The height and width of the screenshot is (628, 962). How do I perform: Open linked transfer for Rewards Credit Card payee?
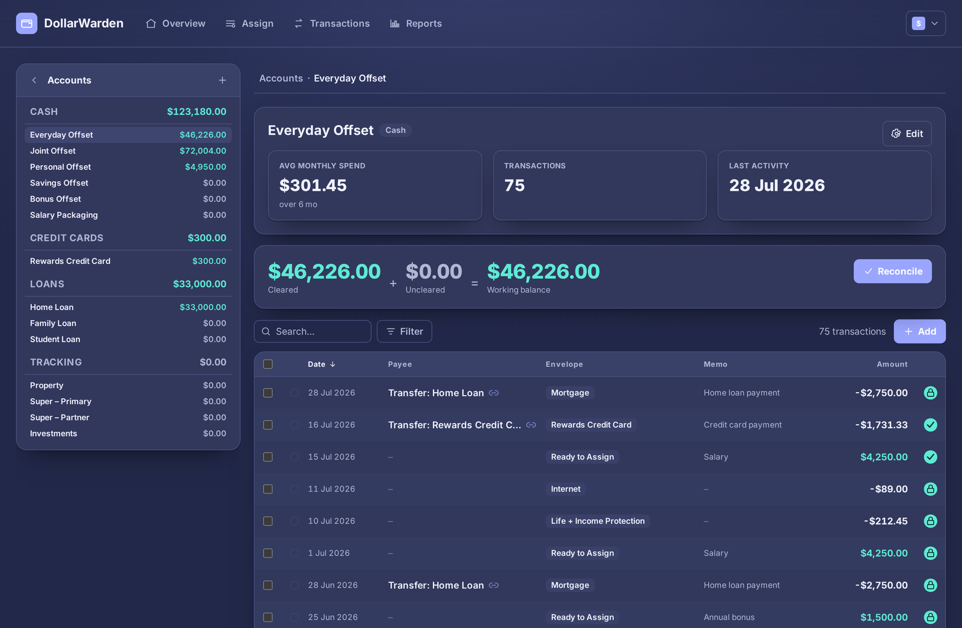click(x=531, y=425)
